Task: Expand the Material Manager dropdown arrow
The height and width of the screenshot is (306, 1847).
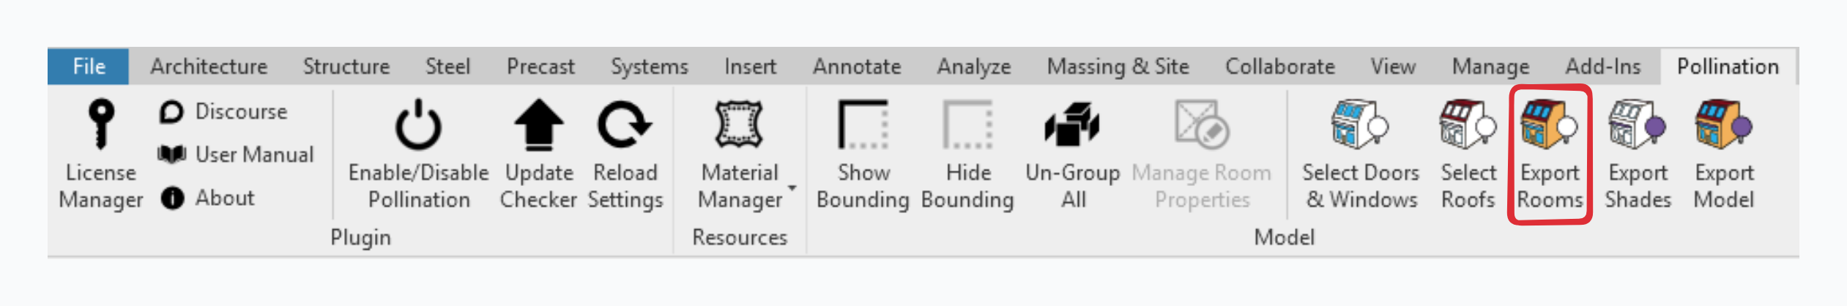Action: pos(792,188)
